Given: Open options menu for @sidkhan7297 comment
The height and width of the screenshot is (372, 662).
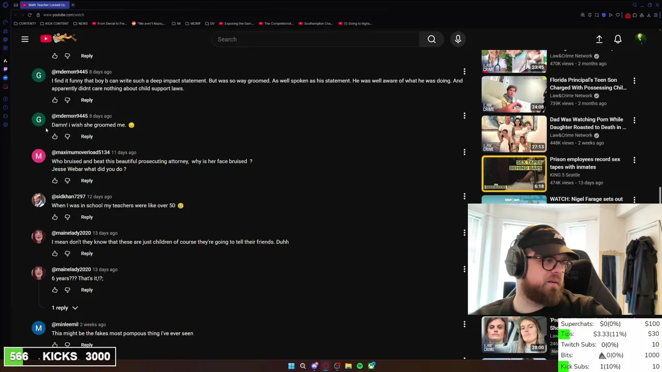Looking at the screenshot, I should (464, 196).
